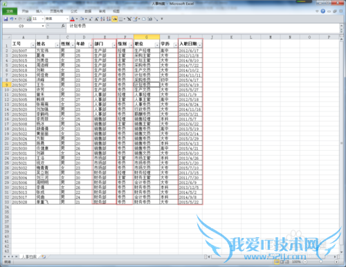
Task: Click the zoom out minus button
Action: (x=305, y=261)
